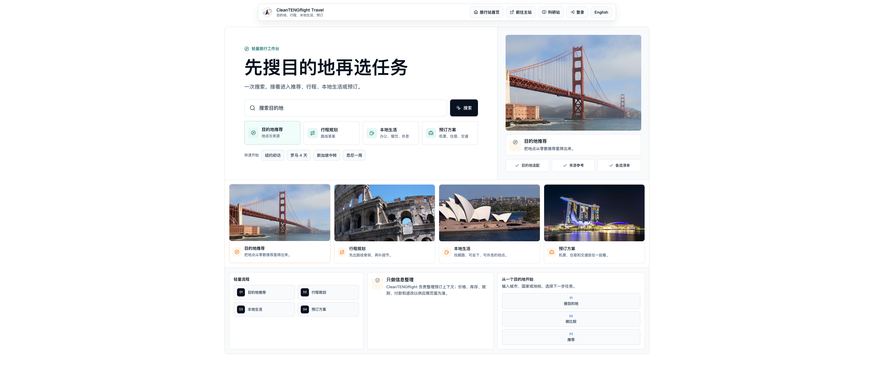The height and width of the screenshot is (371, 874).
Task: Click the 本地生活 card title below the Opera House
Action: click(462, 249)
